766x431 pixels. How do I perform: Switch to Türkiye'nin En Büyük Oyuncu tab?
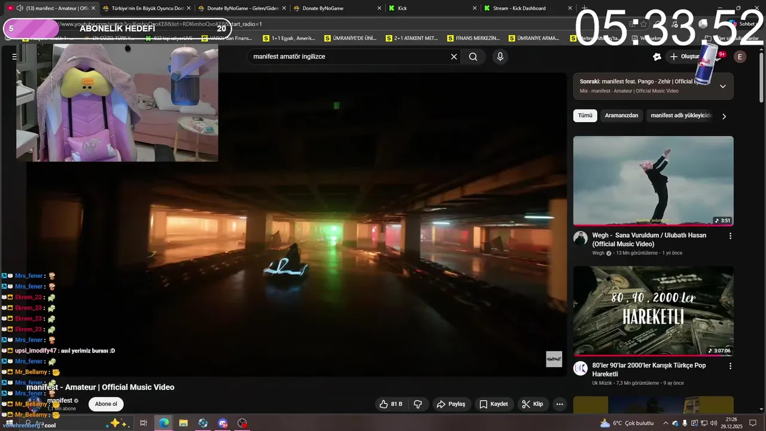click(x=147, y=8)
